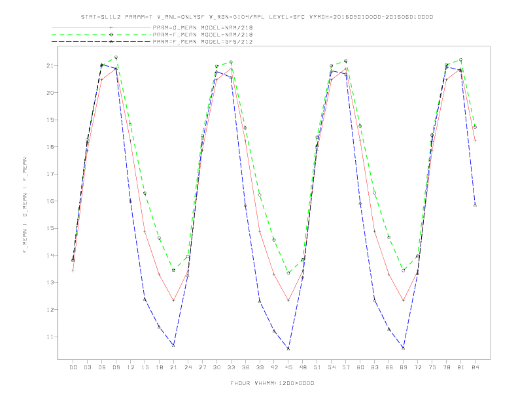
Task: Click y-axis tick value 18
Action: [50, 147]
